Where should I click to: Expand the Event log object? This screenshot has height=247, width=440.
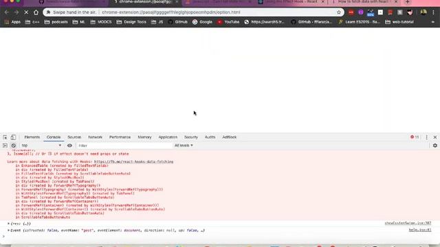pos(8,231)
